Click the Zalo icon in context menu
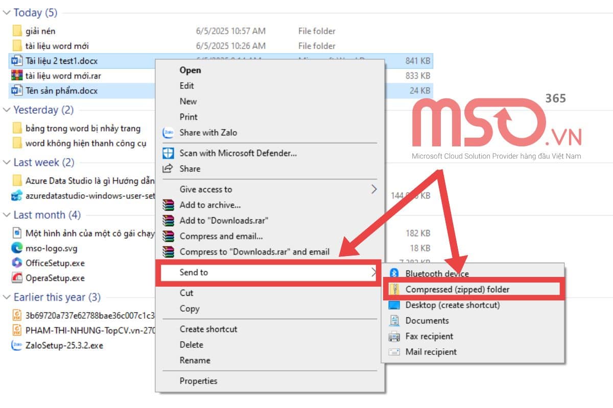This screenshot has width=613, height=408. pyautogui.click(x=168, y=133)
